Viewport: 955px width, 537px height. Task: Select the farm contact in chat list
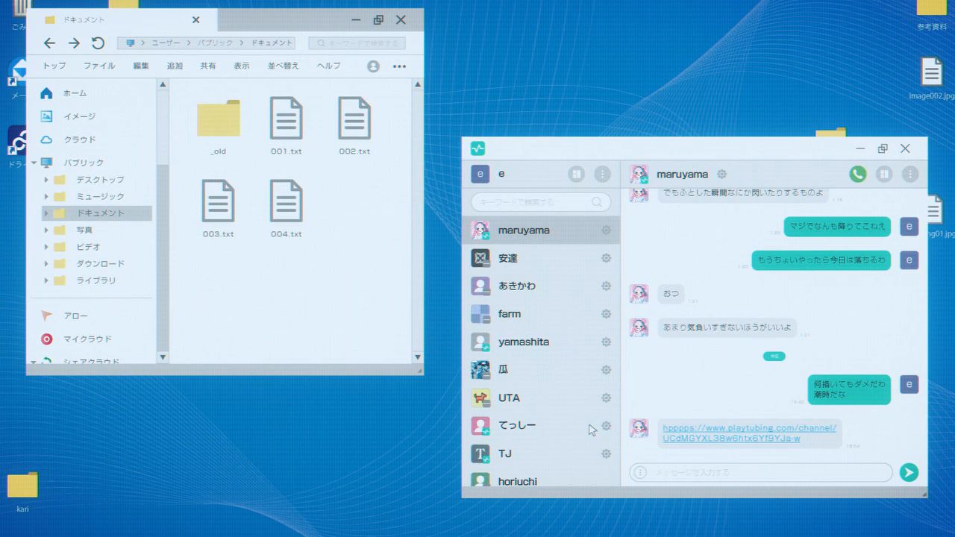point(510,314)
